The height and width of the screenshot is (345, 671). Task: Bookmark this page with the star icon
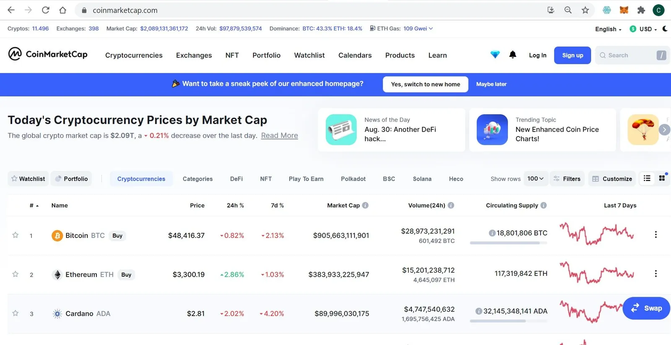point(585,10)
